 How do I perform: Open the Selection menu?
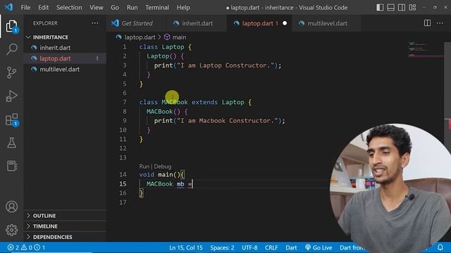pos(69,8)
